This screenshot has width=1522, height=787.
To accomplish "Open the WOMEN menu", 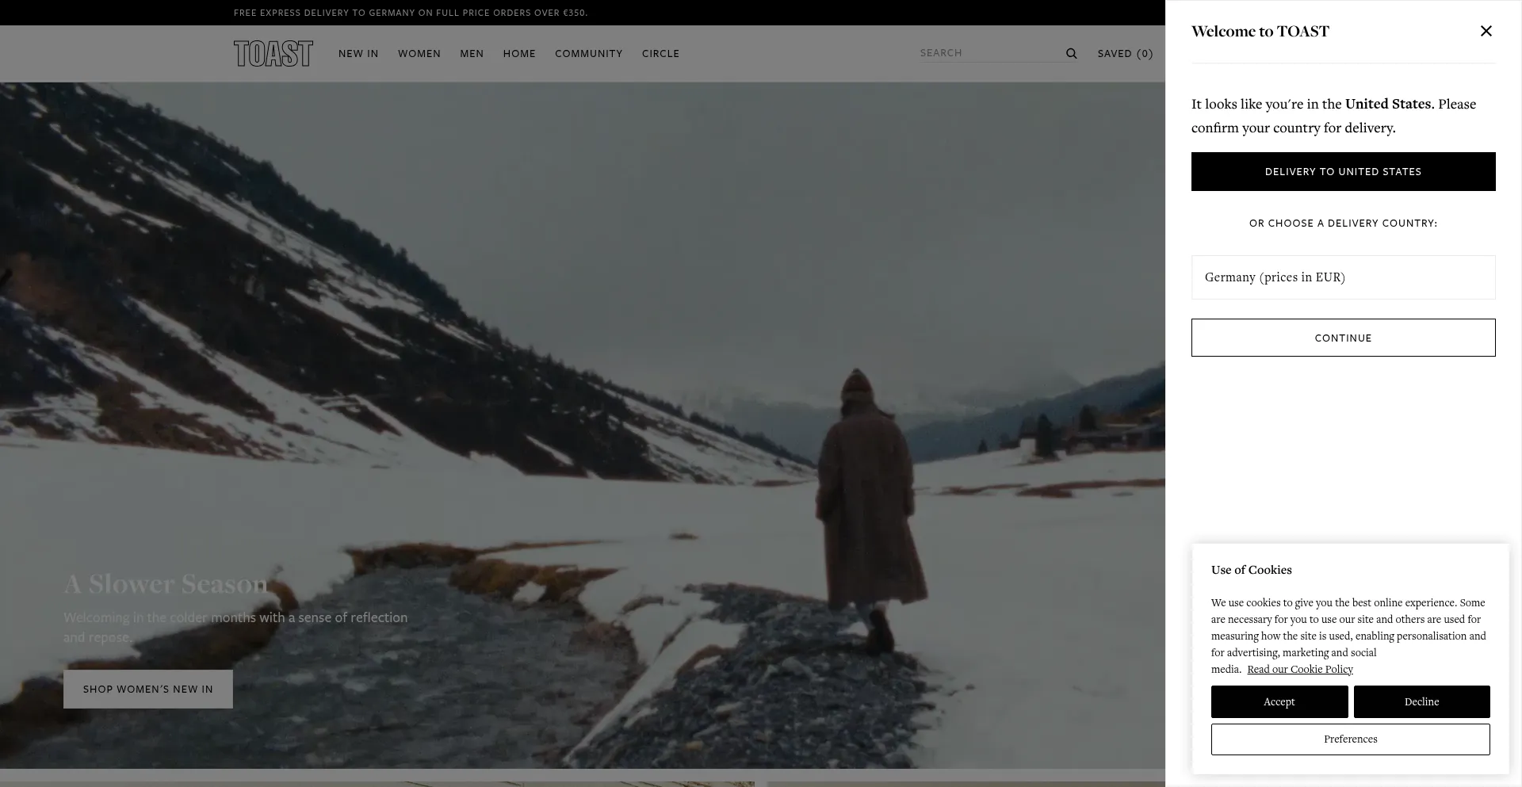I will 419,54.
